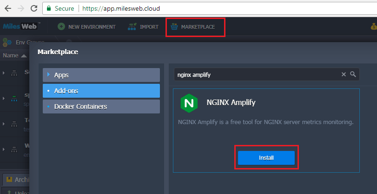Click the New Environment plus icon
377x194 pixels.
(x=61, y=26)
